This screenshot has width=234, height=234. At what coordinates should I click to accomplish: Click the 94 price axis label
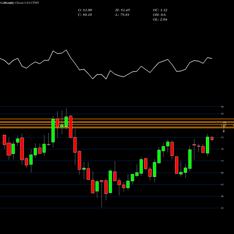tap(222, 107)
